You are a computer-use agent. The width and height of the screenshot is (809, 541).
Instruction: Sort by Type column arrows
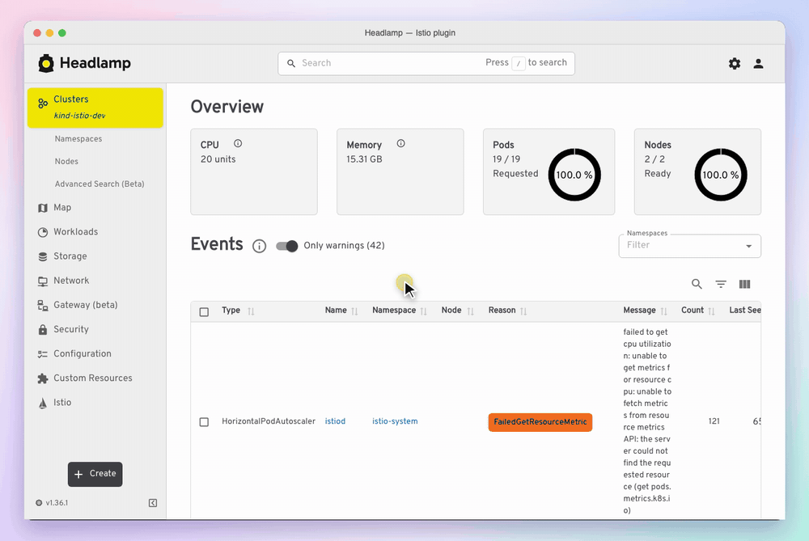click(251, 311)
